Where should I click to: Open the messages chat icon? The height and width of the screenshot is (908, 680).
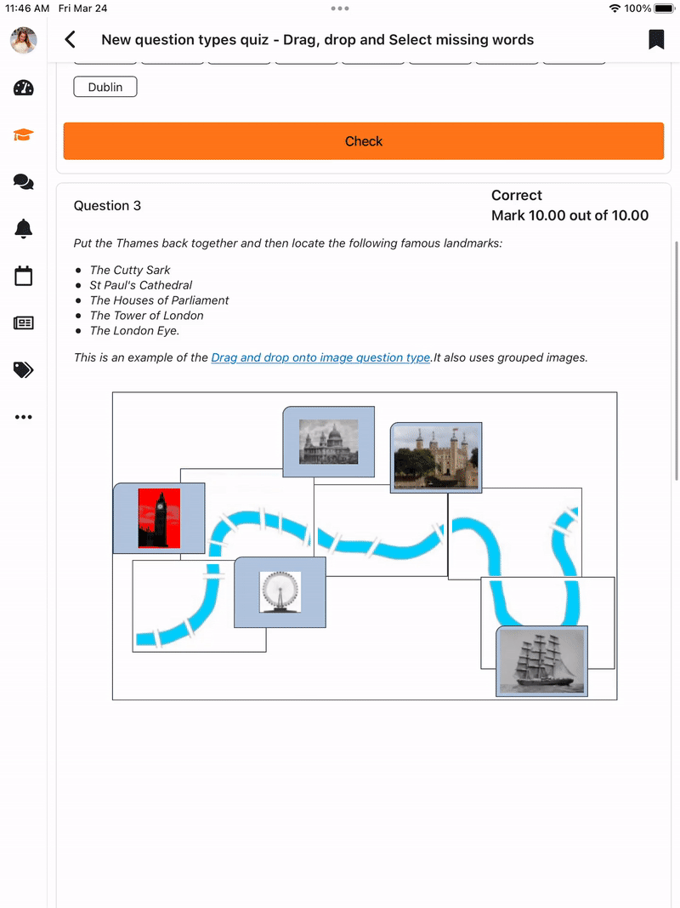point(24,182)
